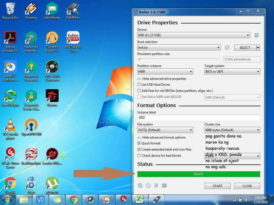Enable Check device for bad blocks
Viewport: 274px width, 205px height.
139,156
